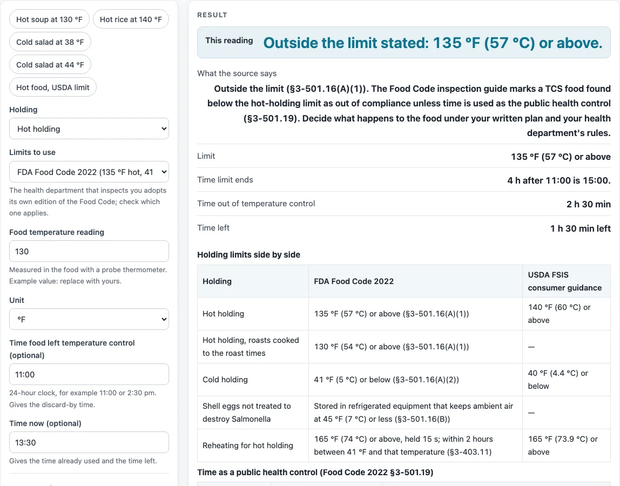This screenshot has height=486, width=620.
Task: Select the '41 °F (5 °C) or below' cell
Action: pos(415,380)
